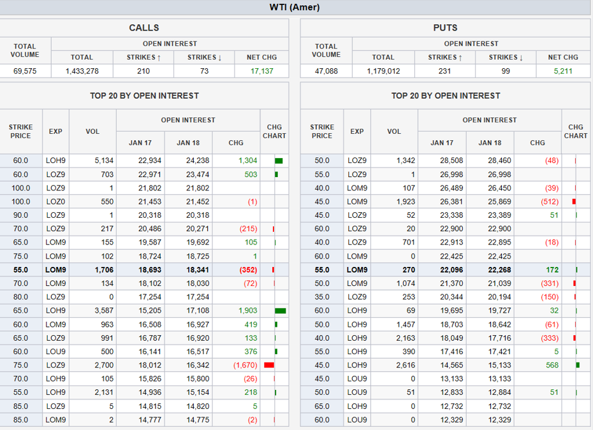
Task: Click the green change bar for calls 60.0 LOH9
Action: (x=279, y=161)
